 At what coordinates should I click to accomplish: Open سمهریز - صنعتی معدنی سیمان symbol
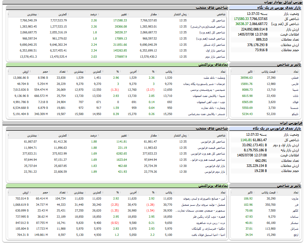(200, 210)
